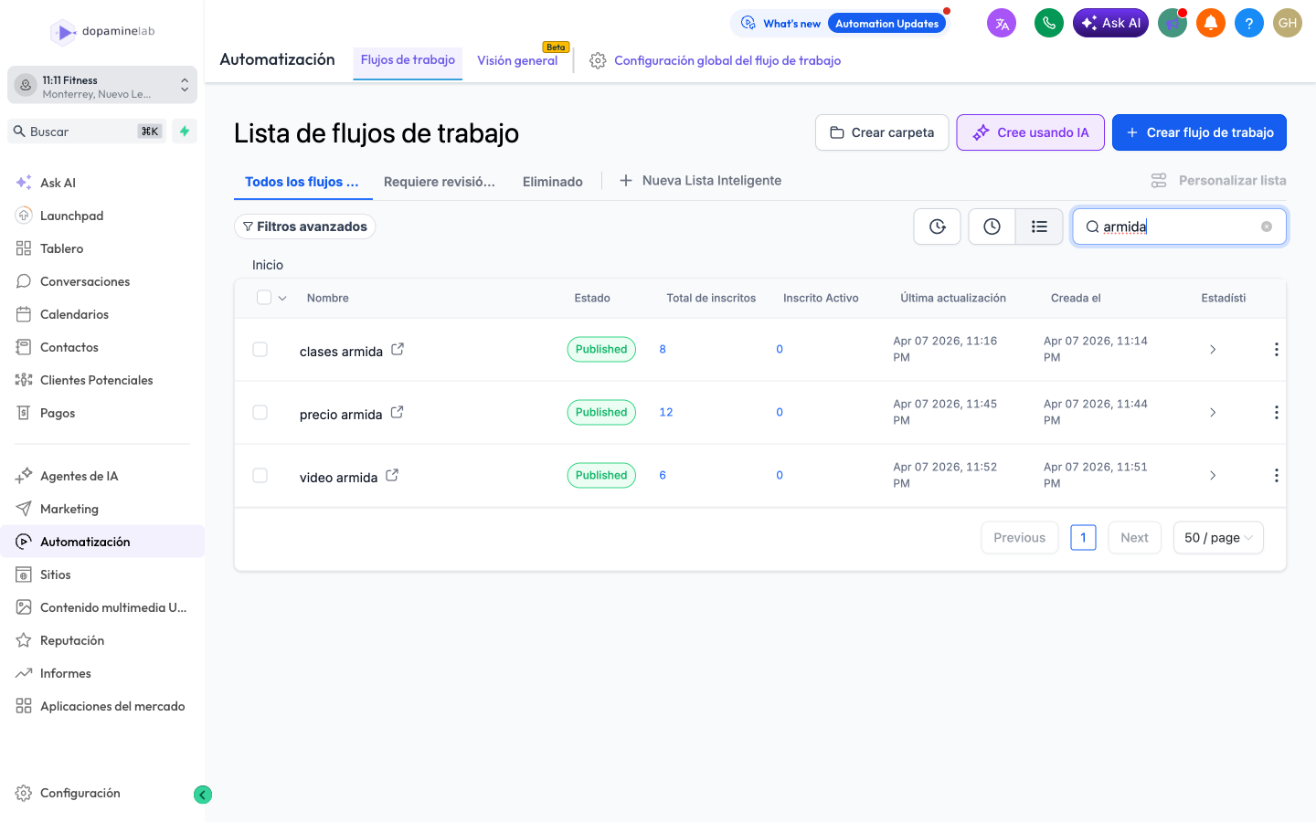Click the Inicio breadcrumb
The image size is (1316, 822).
(268, 265)
